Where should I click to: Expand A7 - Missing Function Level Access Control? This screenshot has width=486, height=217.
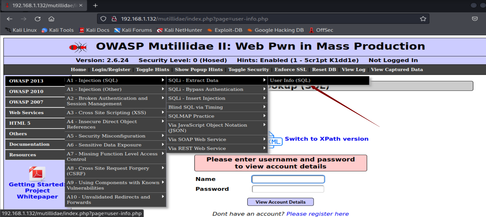point(115,157)
